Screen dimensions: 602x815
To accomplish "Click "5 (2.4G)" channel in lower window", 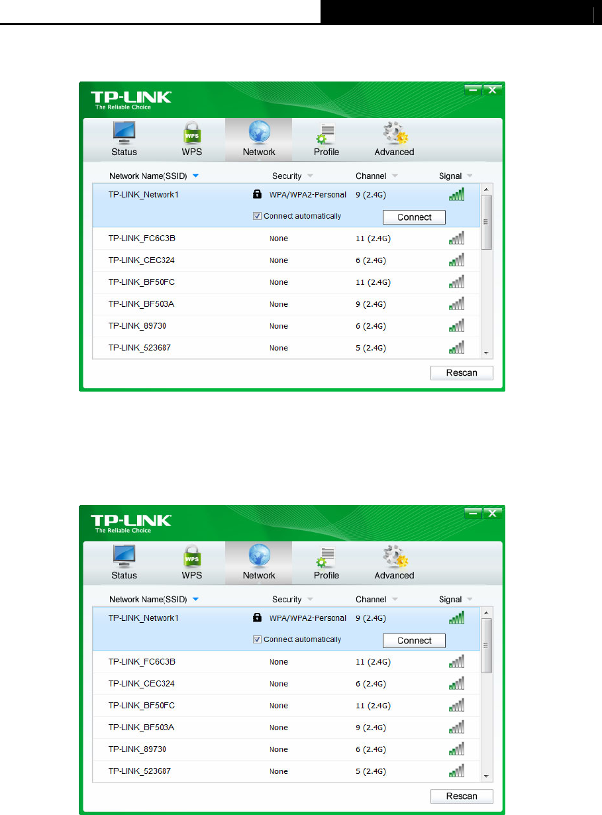I will point(371,771).
